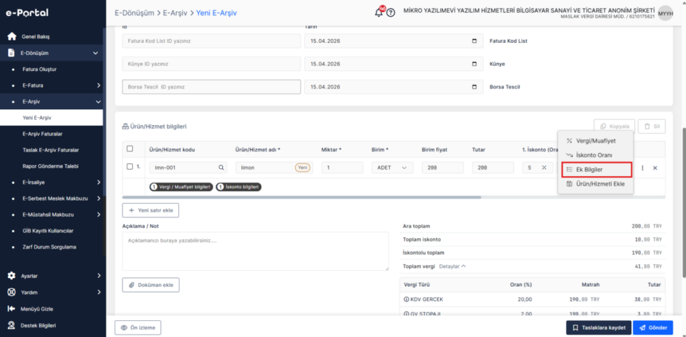Click the Yardım lifebuoy icon

coord(12,292)
